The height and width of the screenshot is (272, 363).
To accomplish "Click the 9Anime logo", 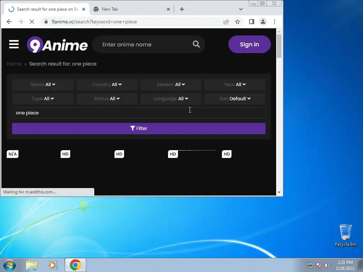I will (x=57, y=44).
